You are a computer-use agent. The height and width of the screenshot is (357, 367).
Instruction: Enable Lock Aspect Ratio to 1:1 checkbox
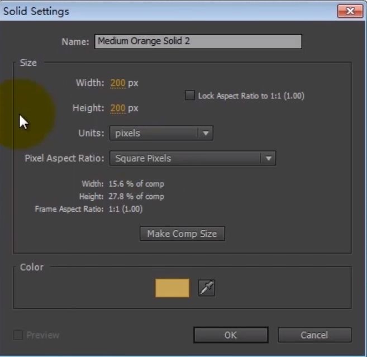(x=189, y=96)
